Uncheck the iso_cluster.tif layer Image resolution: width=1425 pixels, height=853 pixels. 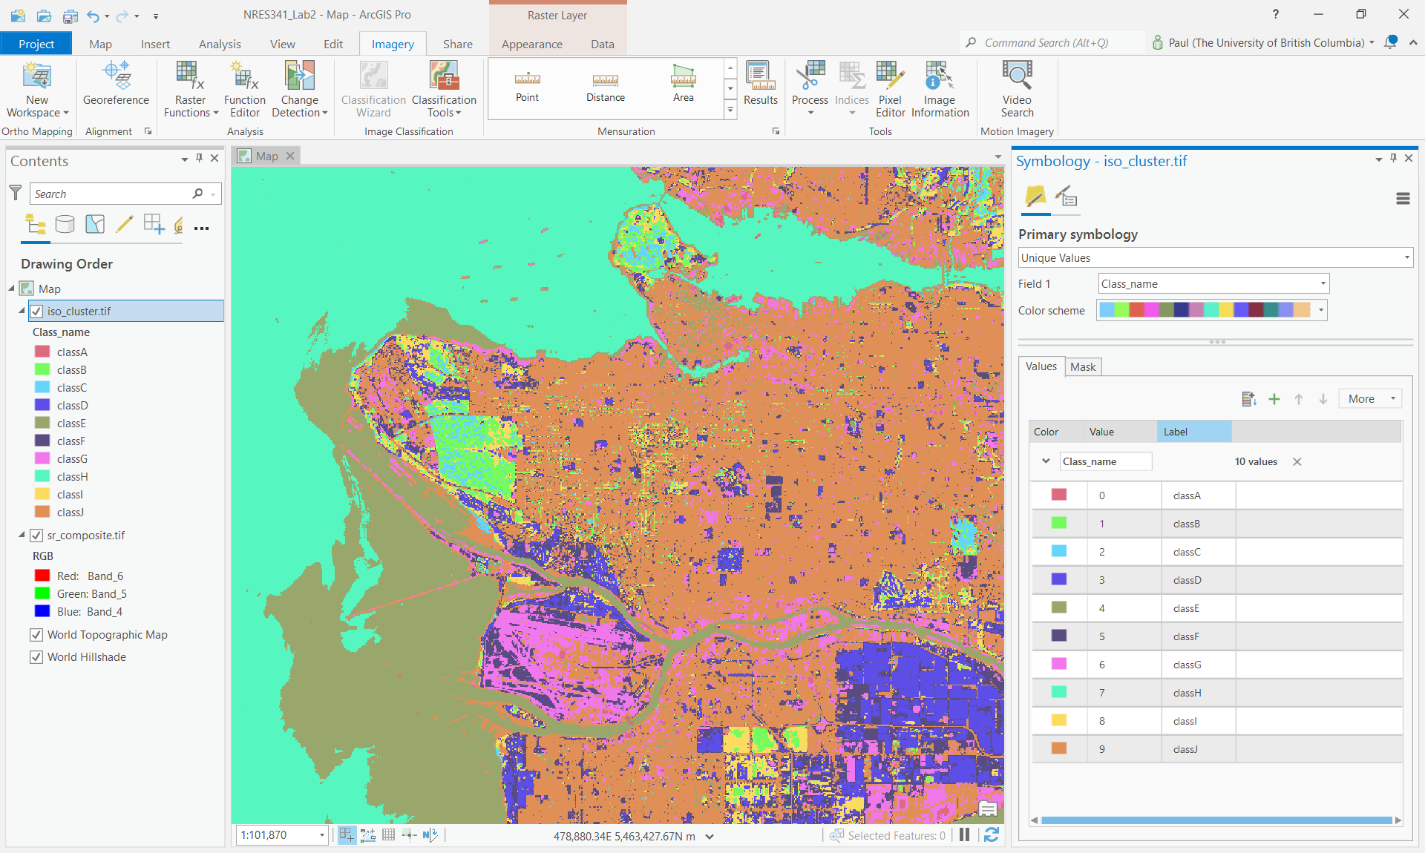point(36,312)
